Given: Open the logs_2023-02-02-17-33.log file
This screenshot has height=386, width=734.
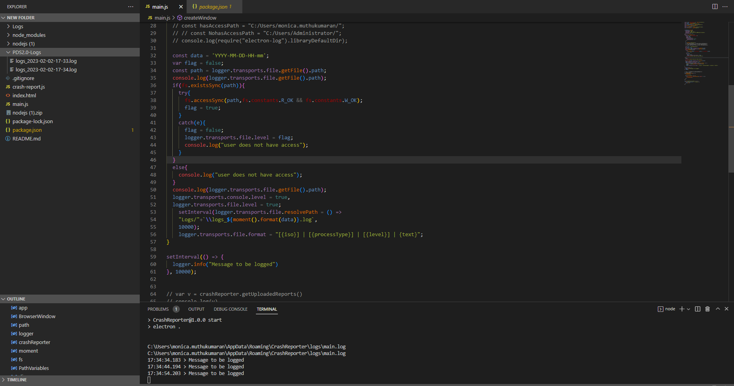Looking at the screenshot, I should click(x=46, y=61).
